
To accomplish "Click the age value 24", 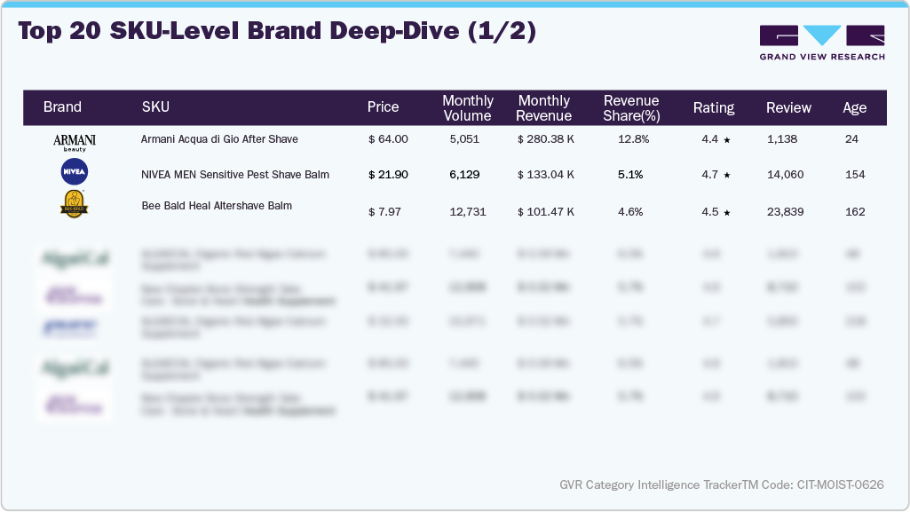I will [851, 139].
